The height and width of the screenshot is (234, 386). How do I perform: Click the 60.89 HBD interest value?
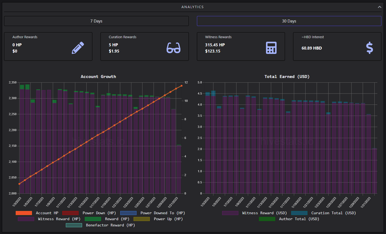tap(312, 48)
